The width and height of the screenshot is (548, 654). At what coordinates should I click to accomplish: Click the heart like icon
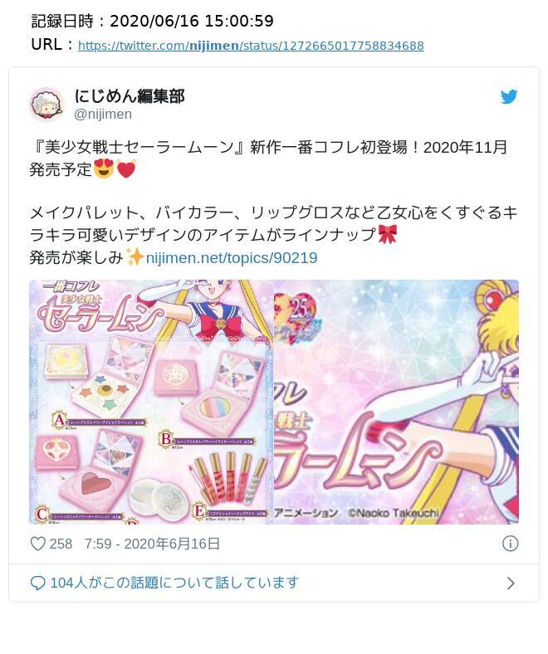(x=38, y=544)
